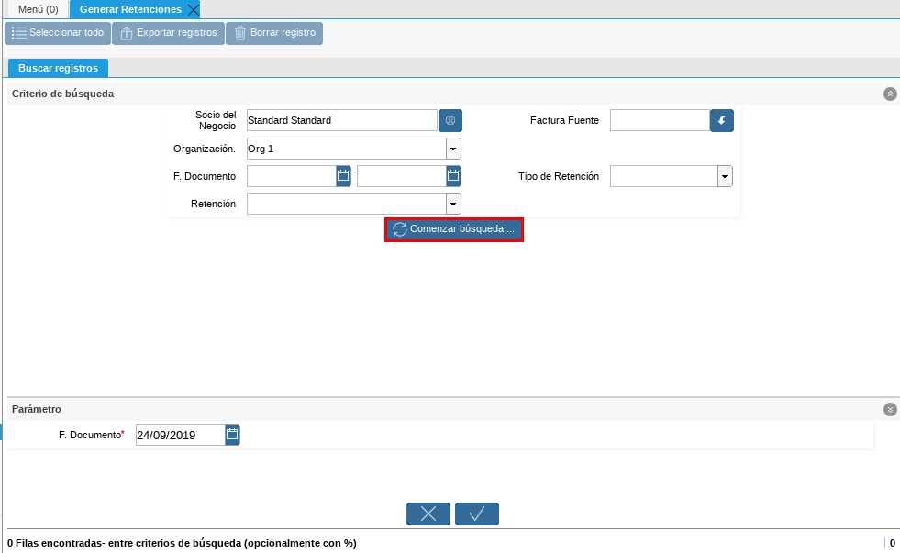The width and height of the screenshot is (900, 553).
Task: Open calendar for end F. Documento date
Action: pos(453,176)
